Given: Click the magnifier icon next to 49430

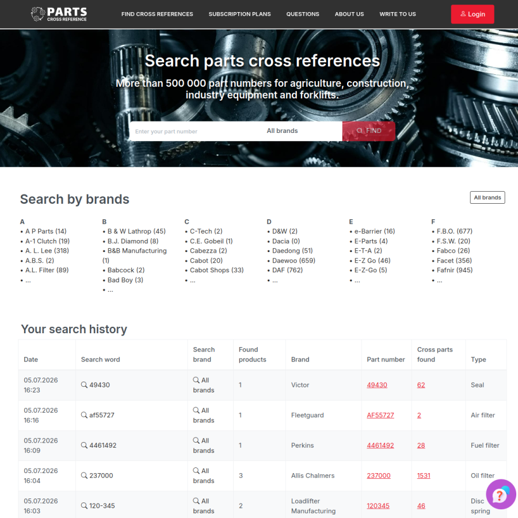Looking at the screenshot, I should [84, 385].
